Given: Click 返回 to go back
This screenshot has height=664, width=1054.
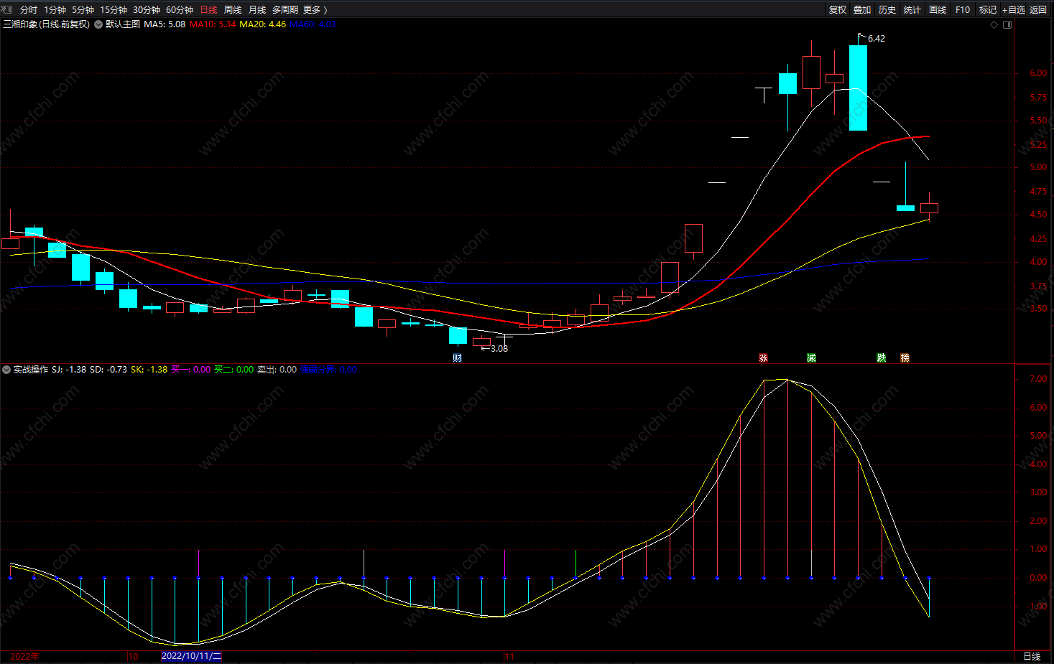Looking at the screenshot, I should 1038,9.
